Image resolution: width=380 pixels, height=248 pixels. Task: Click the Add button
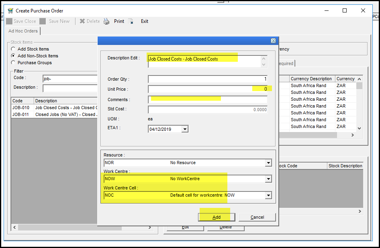[x=217, y=217]
